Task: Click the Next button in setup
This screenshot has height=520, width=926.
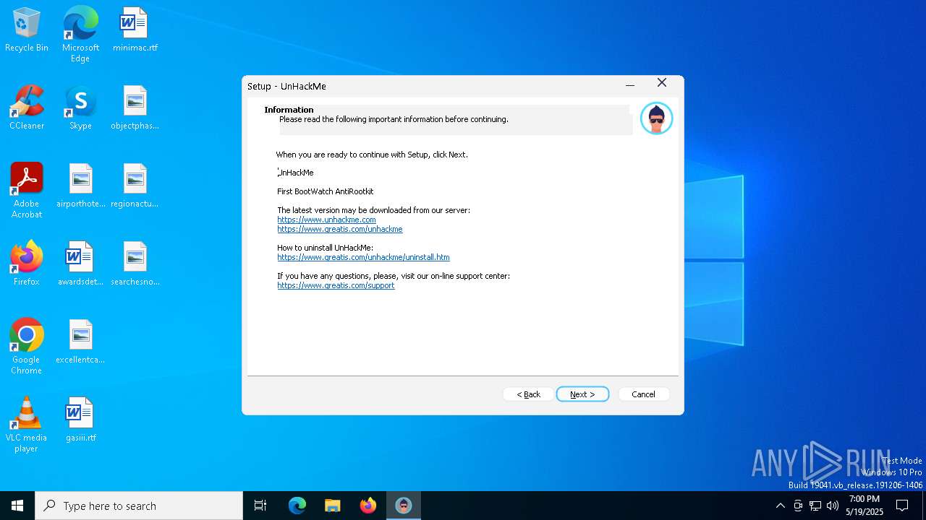Action: coord(582,394)
